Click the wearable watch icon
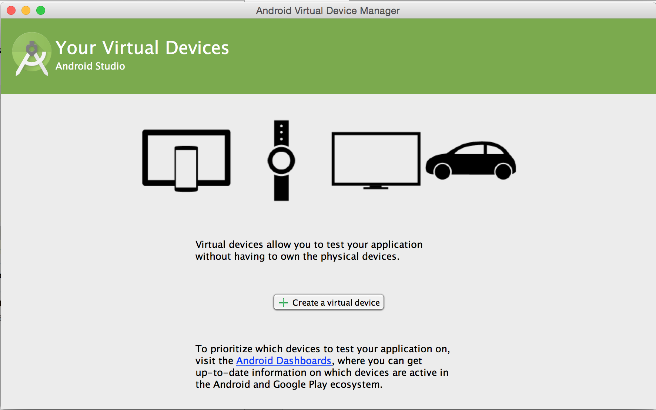This screenshot has height=410, width=656. (281, 161)
